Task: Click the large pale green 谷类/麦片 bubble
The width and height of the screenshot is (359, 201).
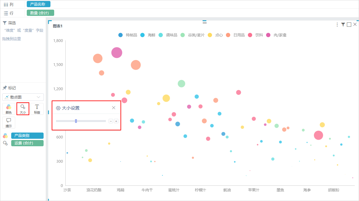Action: tap(181, 84)
